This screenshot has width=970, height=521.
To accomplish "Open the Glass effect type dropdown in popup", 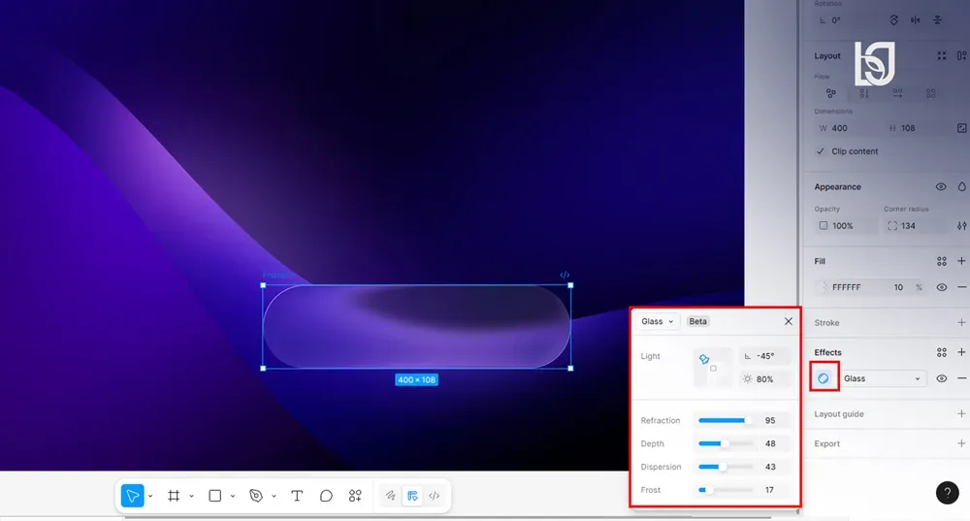I will tap(657, 321).
